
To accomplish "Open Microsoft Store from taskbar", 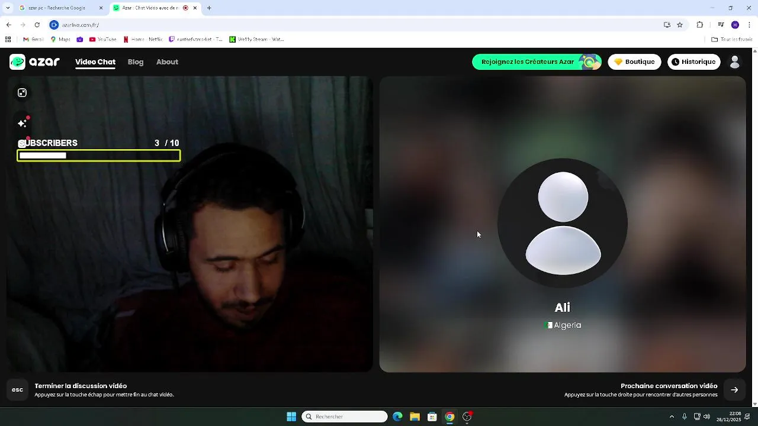I will point(432,417).
